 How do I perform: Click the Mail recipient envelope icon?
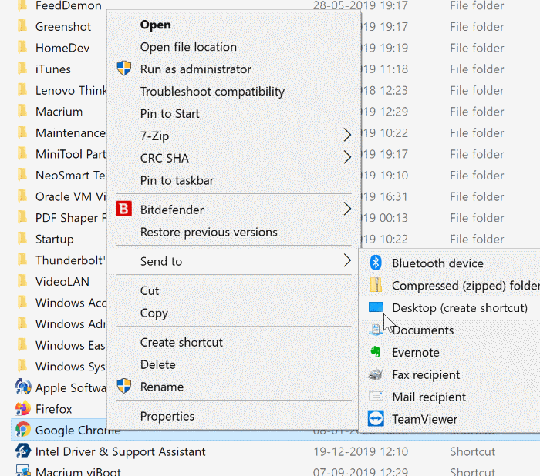point(376,397)
